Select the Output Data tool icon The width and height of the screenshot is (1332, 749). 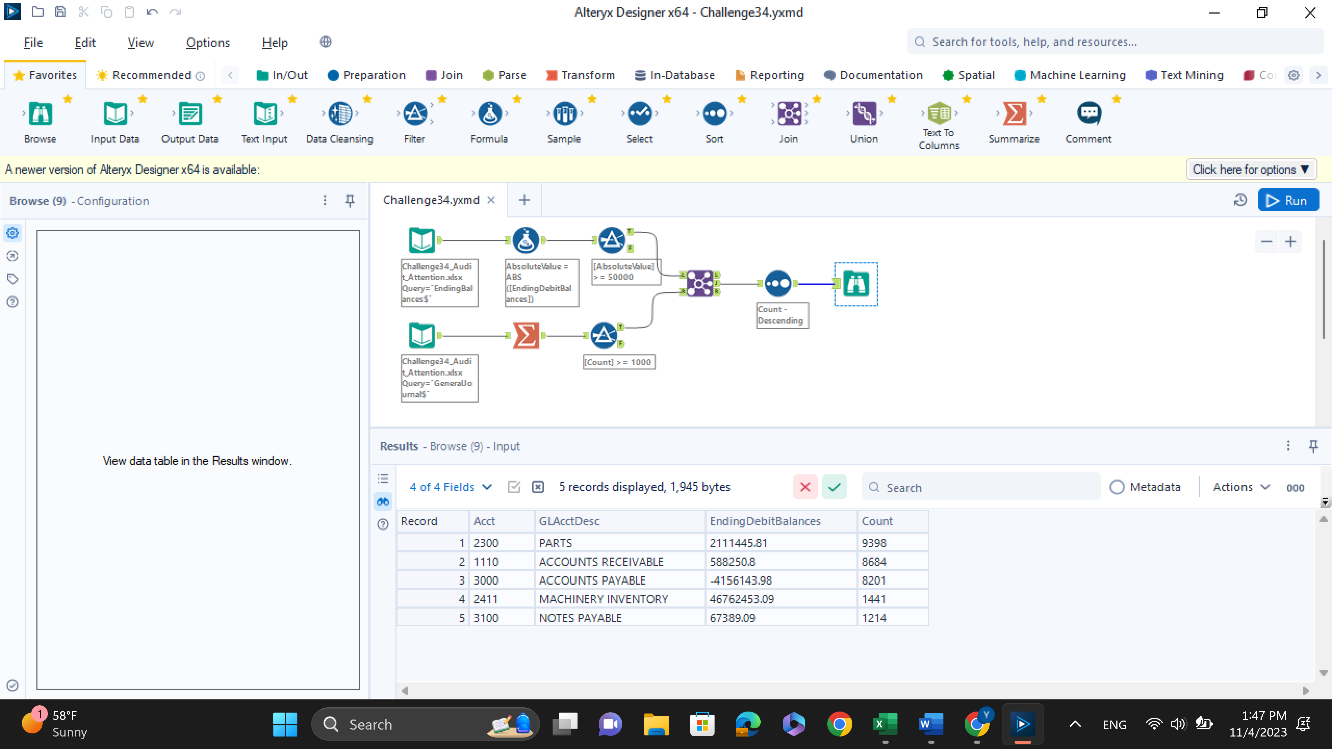(x=190, y=114)
